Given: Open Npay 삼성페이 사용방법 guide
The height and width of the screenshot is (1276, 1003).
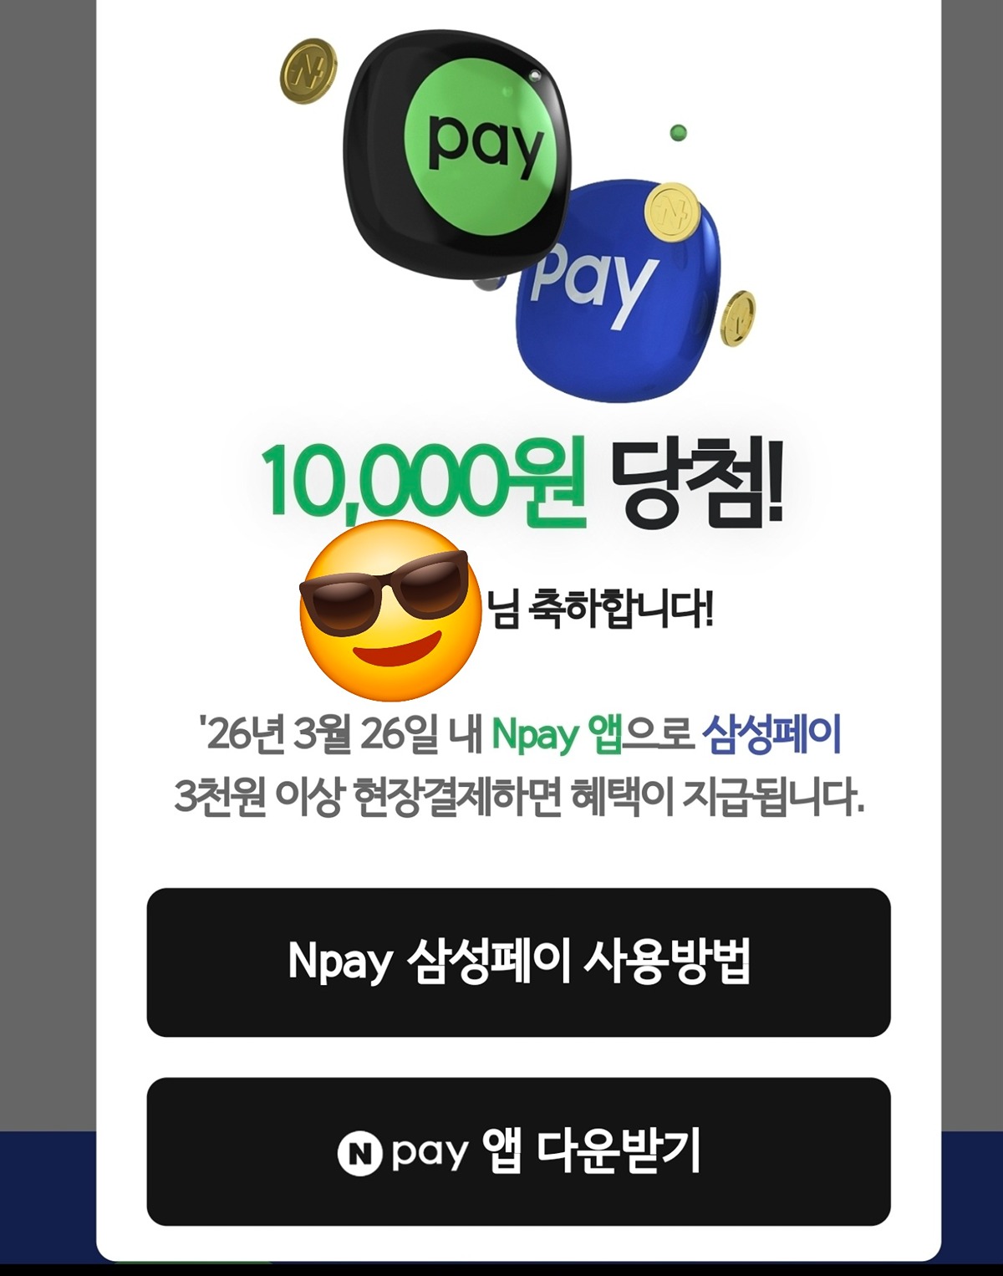Looking at the screenshot, I should click(x=518, y=962).
